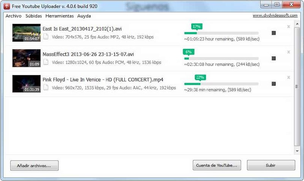Image resolution: width=304 pixels, height=181 pixels.
Task: Click the red uploader app icon
Action: (x=6, y=6)
